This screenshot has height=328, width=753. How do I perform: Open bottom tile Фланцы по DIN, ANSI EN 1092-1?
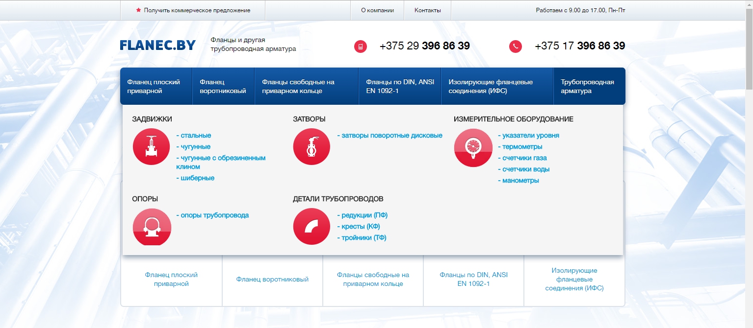pos(473,280)
